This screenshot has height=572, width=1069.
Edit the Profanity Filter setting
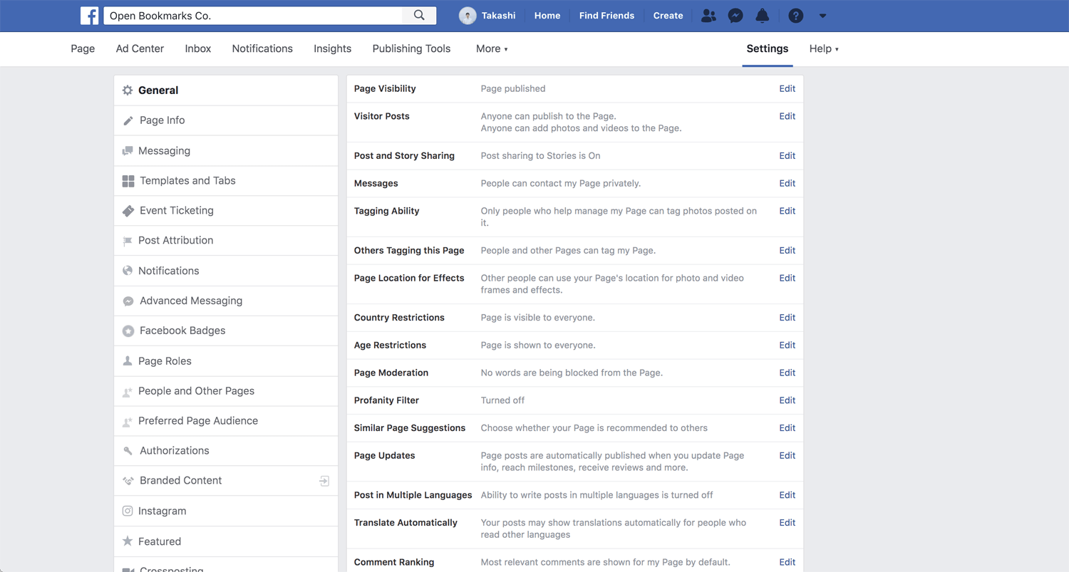tap(787, 400)
